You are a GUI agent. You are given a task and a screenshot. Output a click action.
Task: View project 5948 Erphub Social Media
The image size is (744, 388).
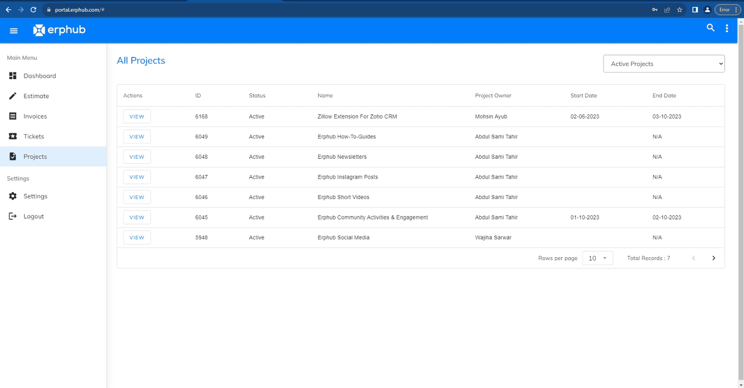tap(137, 238)
